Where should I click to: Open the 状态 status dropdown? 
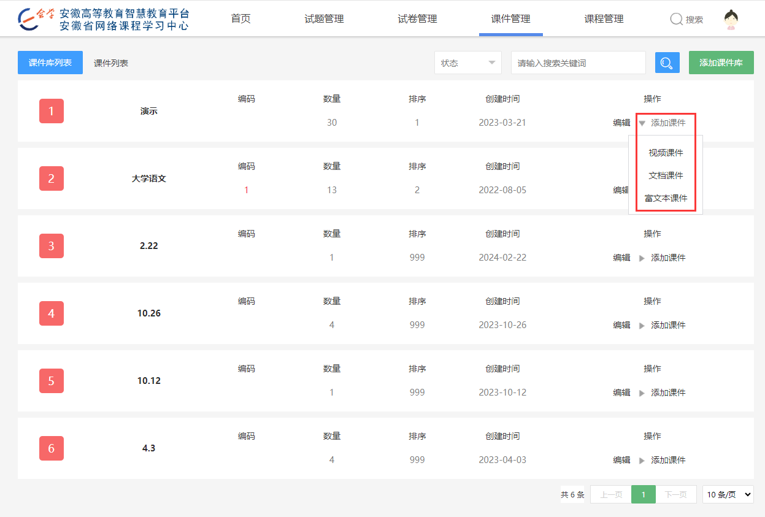click(467, 63)
